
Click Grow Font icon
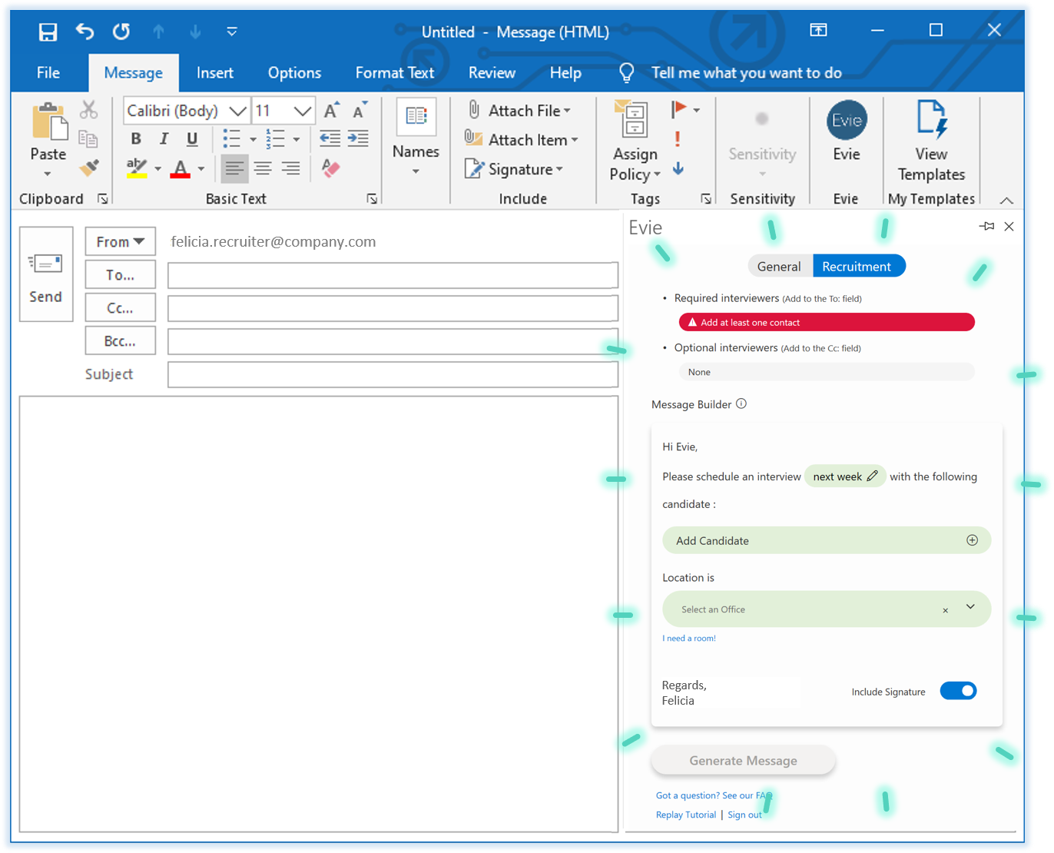[331, 111]
